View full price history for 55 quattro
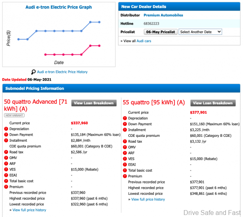 click(148, 199)
